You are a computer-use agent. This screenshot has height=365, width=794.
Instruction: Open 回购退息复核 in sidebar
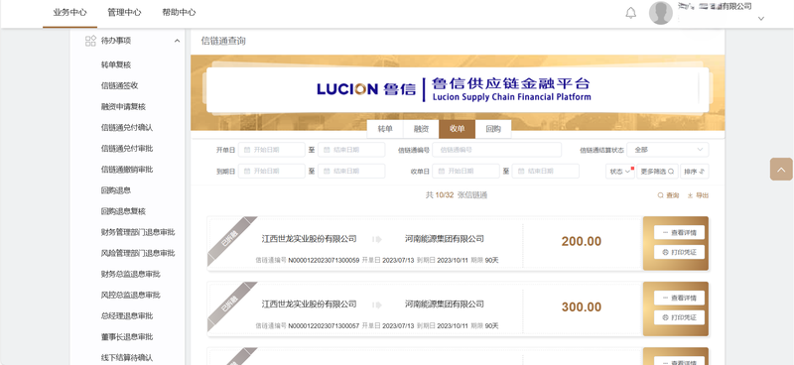[x=123, y=211]
